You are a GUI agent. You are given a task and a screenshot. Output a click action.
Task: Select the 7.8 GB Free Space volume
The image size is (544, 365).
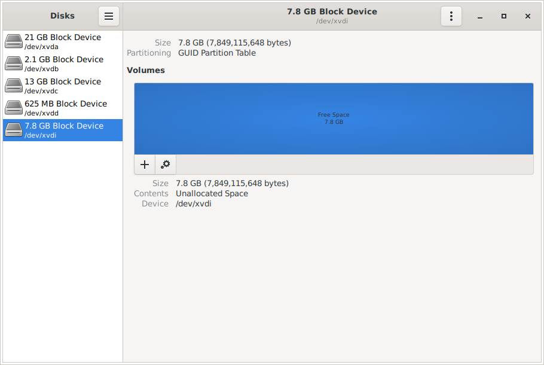334,118
